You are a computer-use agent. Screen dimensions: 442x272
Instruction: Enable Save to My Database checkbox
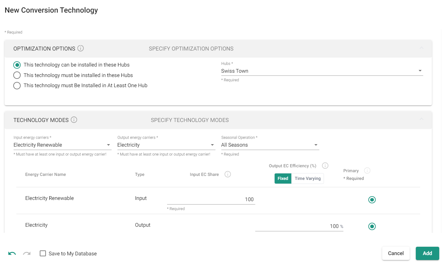pos(43,254)
